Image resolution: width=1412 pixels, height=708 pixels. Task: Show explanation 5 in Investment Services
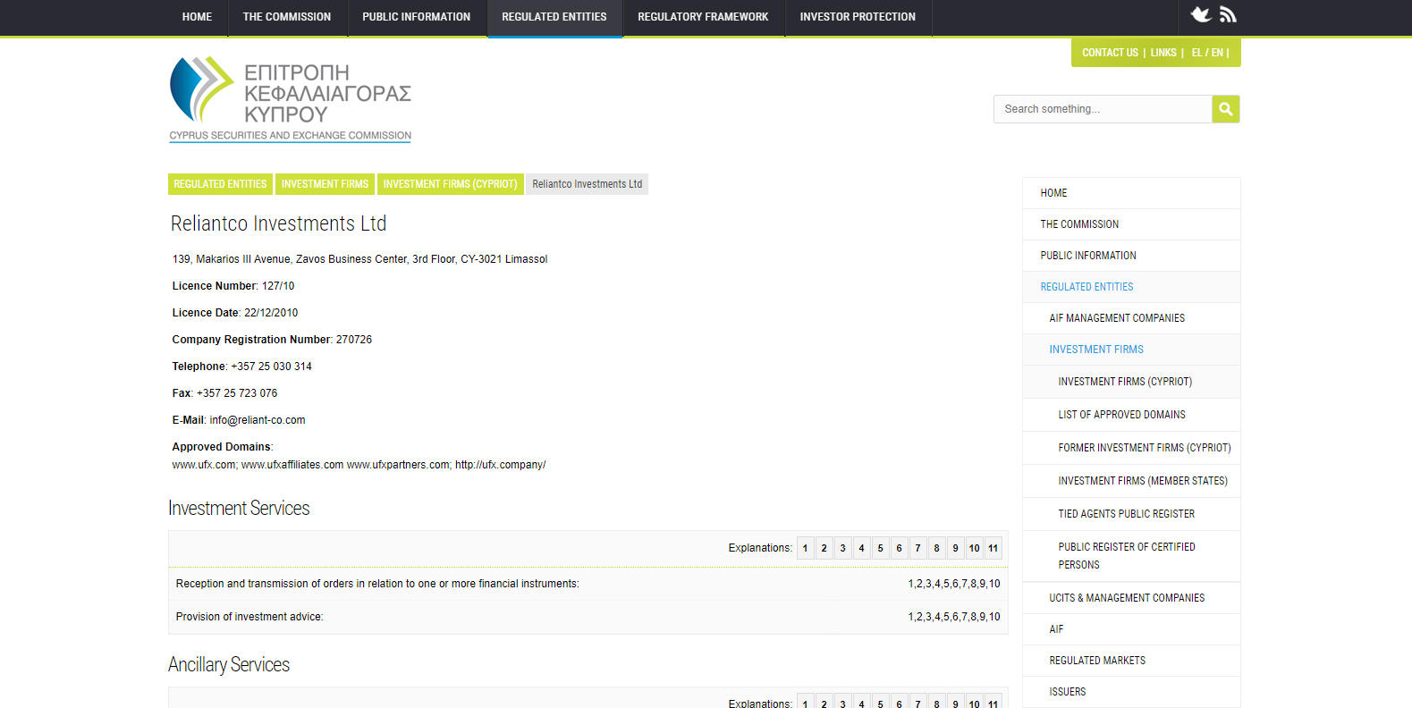[x=880, y=548]
